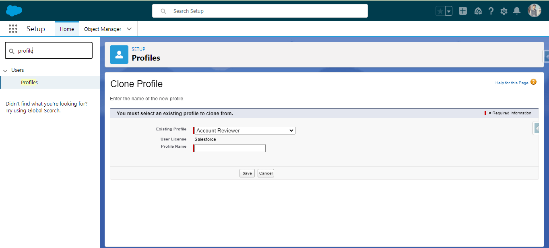This screenshot has height=248, width=549.
Task: Open the user avatar profile menu
Action: (x=535, y=11)
